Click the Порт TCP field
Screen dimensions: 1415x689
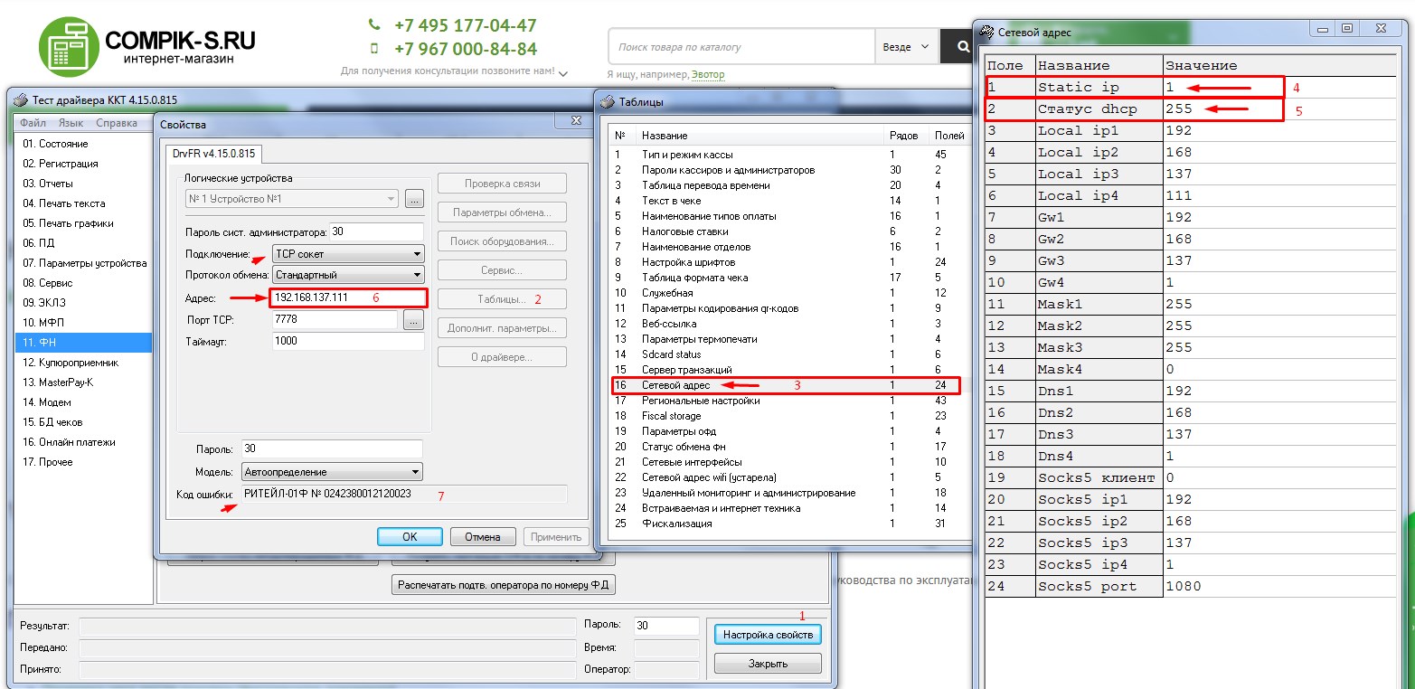[335, 319]
